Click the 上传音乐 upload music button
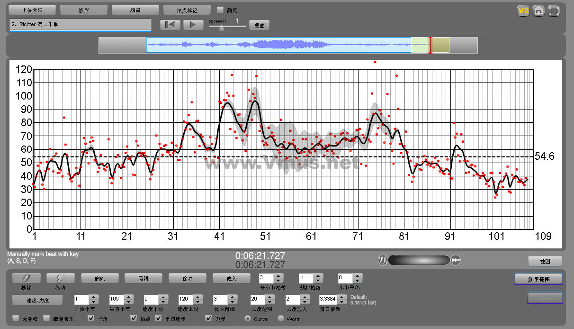Viewport: 574px width, 329px height. [x=32, y=10]
